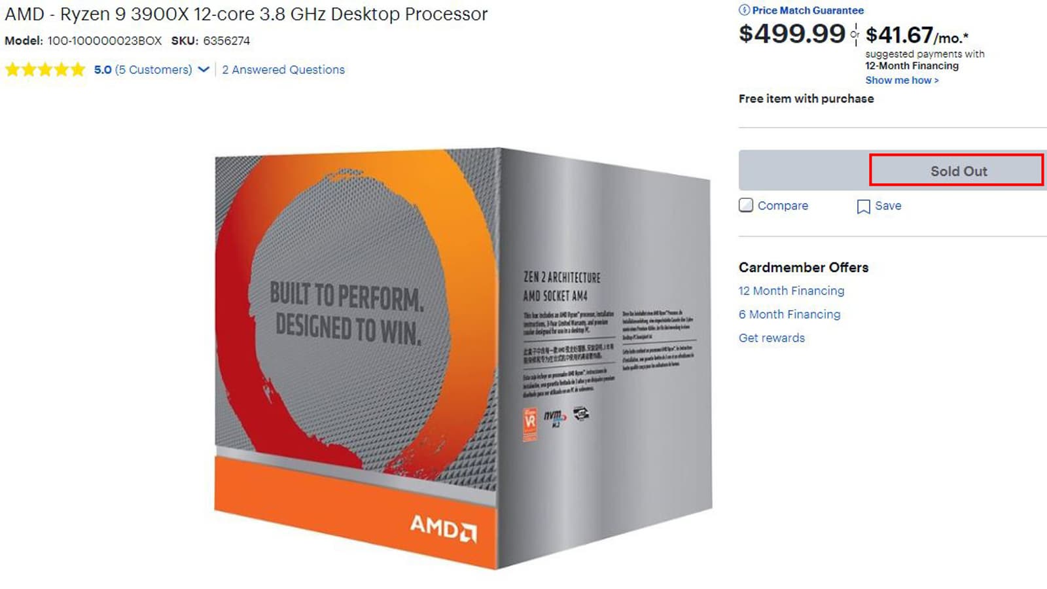Click the Sold Out button

(x=957, y=171)
